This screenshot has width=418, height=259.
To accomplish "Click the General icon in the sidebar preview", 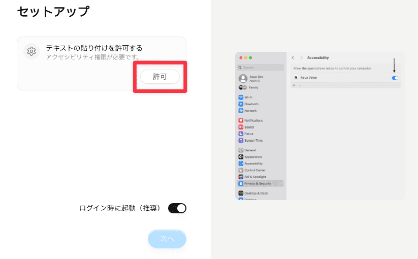I will (241, 150).
